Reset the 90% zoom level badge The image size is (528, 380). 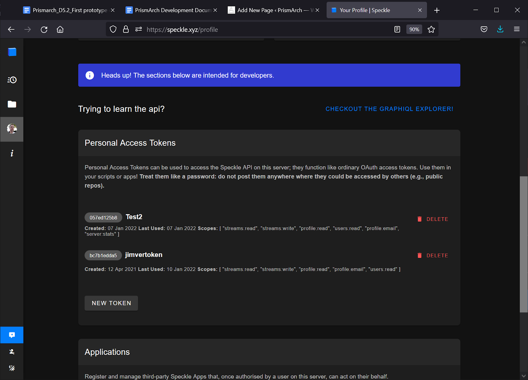(x=414, y=29)
